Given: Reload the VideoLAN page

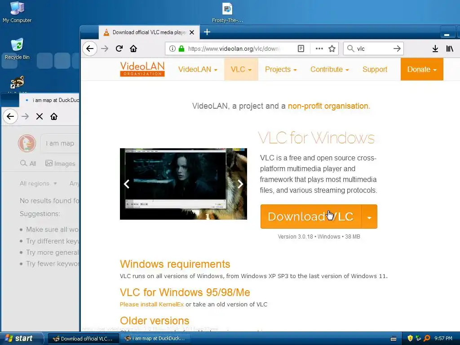Looking at the screenshot, I should pyautogui.click(x=119, y=49).
